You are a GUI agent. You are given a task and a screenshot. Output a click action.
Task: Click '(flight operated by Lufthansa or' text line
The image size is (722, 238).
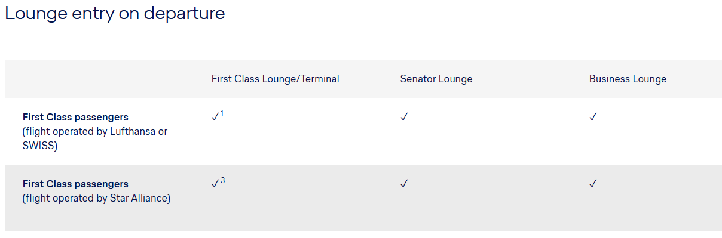coord(95,131)
